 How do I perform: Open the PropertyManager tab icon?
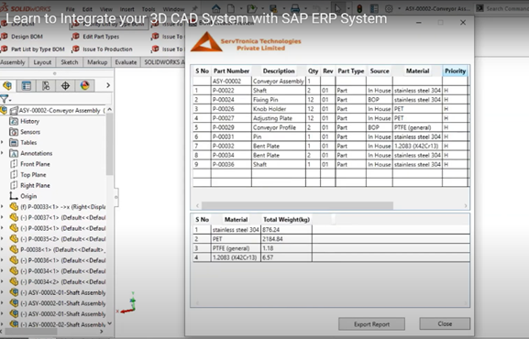coord(27,86)
